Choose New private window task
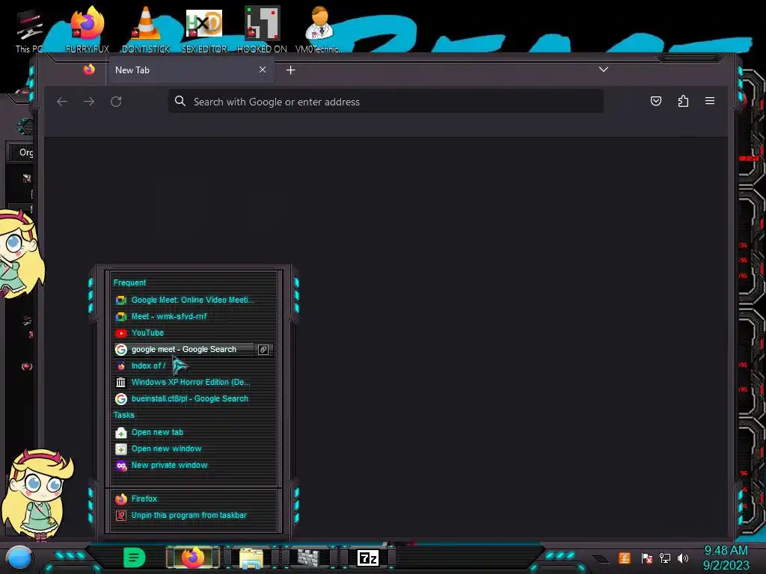The image size is (766, 574). (x=194, y=466)
